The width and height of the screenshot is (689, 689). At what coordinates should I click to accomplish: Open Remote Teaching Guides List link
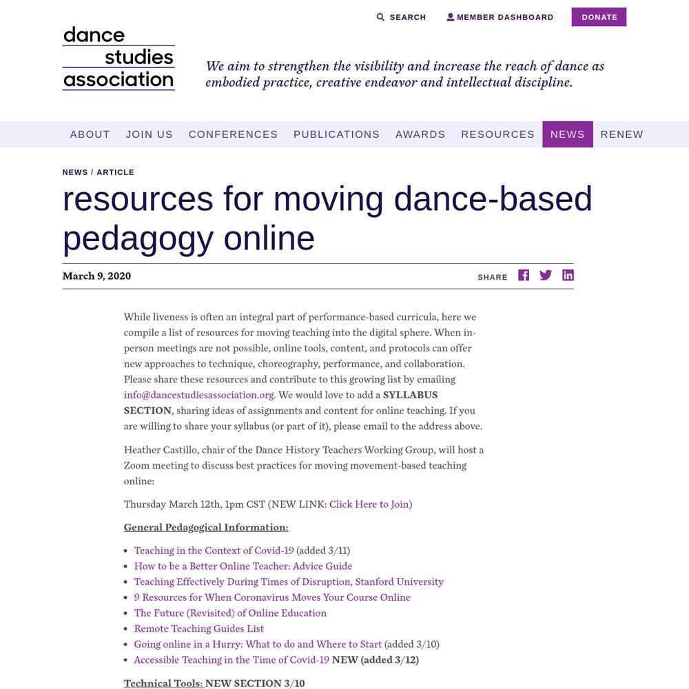click(199, 629)
